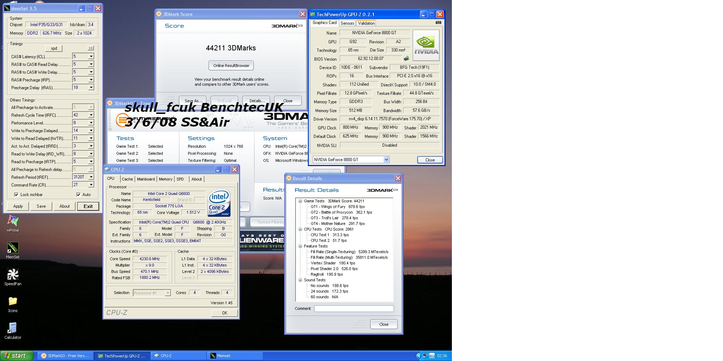Collapse the Sound Tests tree node

pyautogui.click(x=300, y=280)
